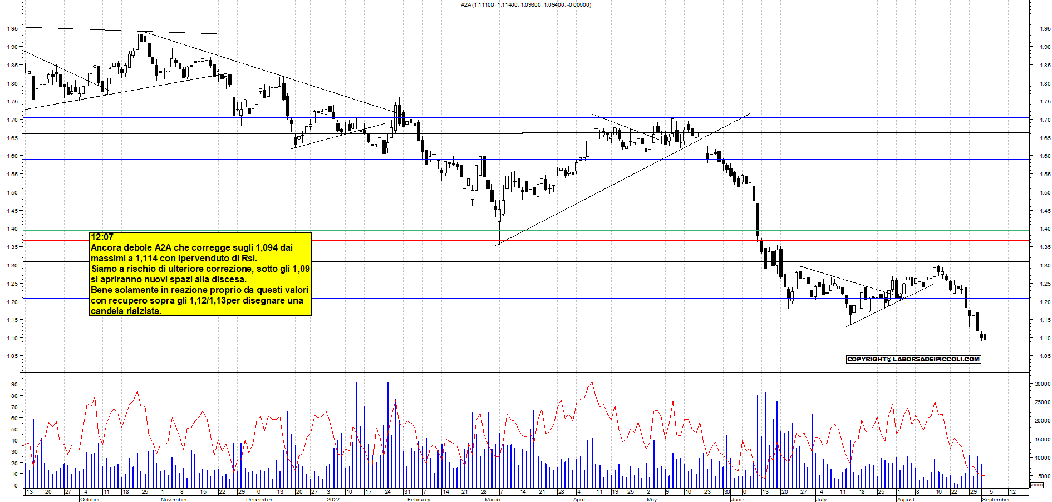Click the July month label on time axis
Viewport: 1052px width, 502px height.
[821, 499]
